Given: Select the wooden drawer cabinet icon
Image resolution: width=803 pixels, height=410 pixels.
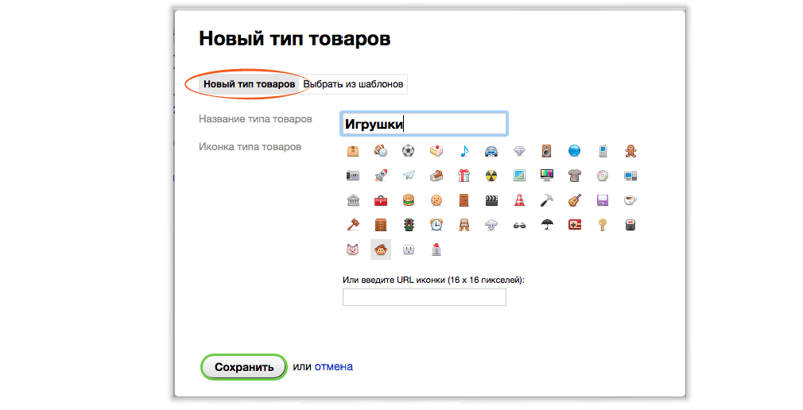Looking at the screenshot, I should pyautogui.click(x=381, y=225).
